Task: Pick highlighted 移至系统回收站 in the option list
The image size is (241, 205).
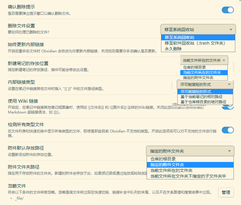Action: click(x=180, y=38)
